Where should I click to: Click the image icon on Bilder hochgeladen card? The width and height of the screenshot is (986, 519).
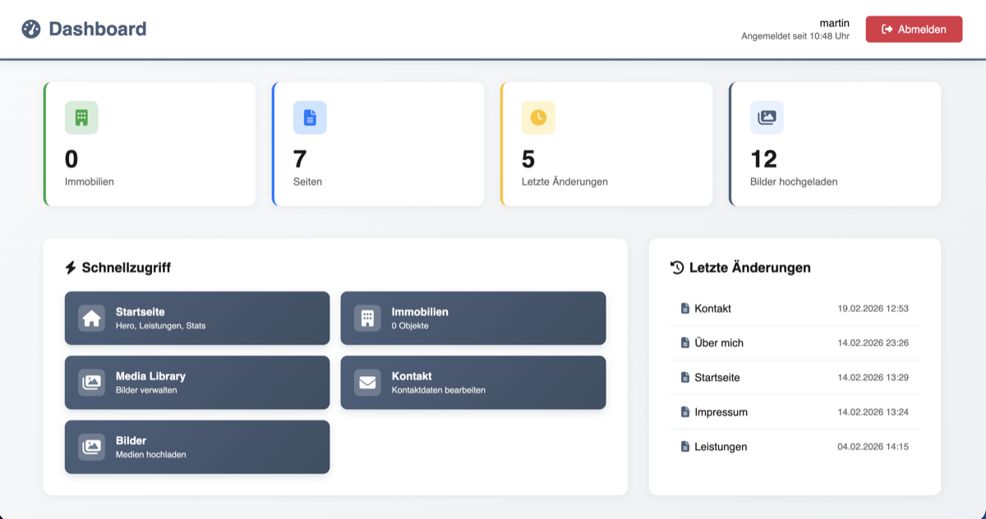[767, 117]
